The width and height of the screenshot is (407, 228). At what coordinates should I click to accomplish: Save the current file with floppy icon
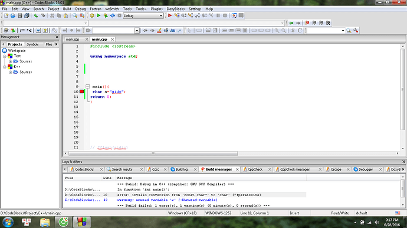pos(20,15)
